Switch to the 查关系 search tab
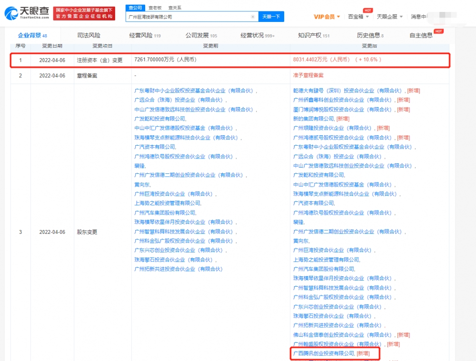Viewport: 476px width, 361px height. [175, 8]
